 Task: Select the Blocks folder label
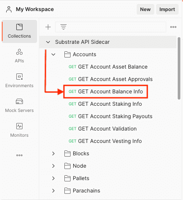tap(81, 154)
